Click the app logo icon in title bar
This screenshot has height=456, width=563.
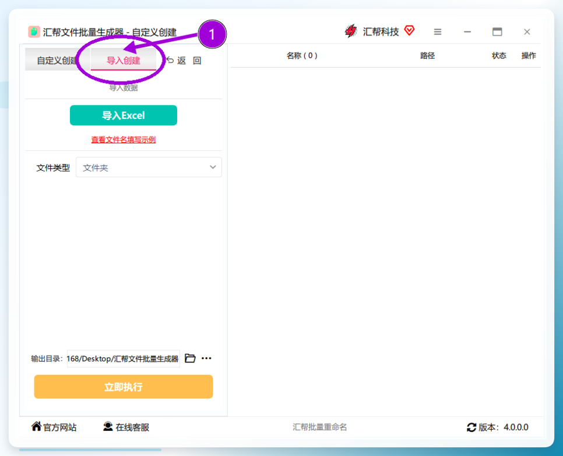(x=34, y=31)
